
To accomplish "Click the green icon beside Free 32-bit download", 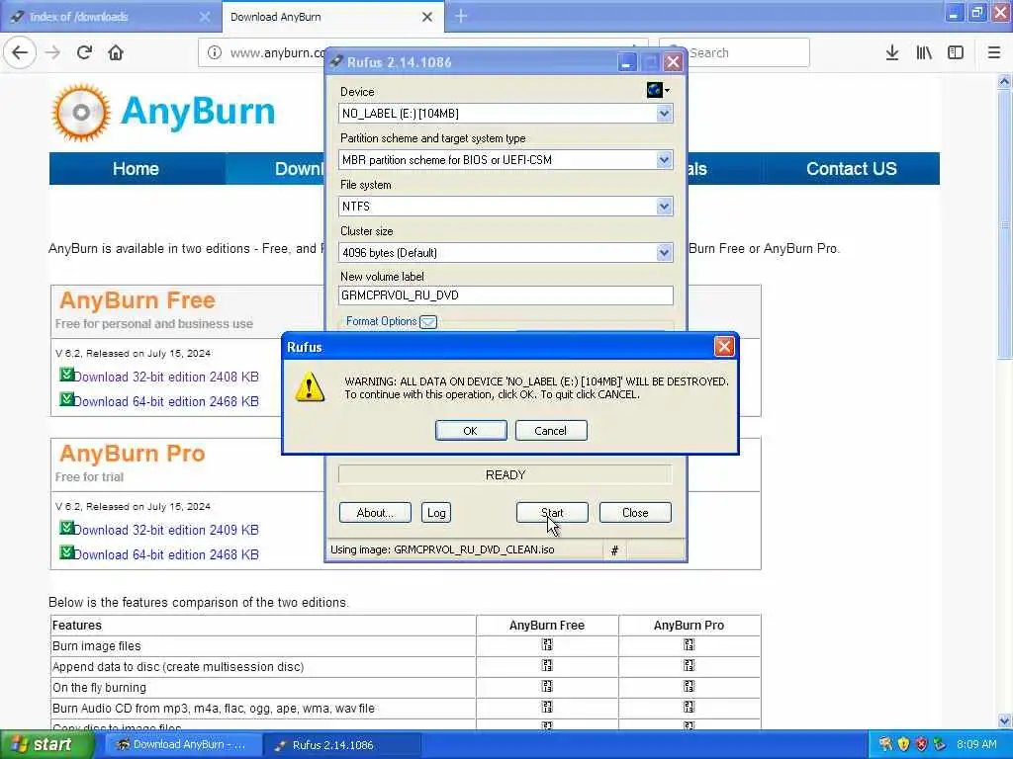I will [x=66, y=375].
